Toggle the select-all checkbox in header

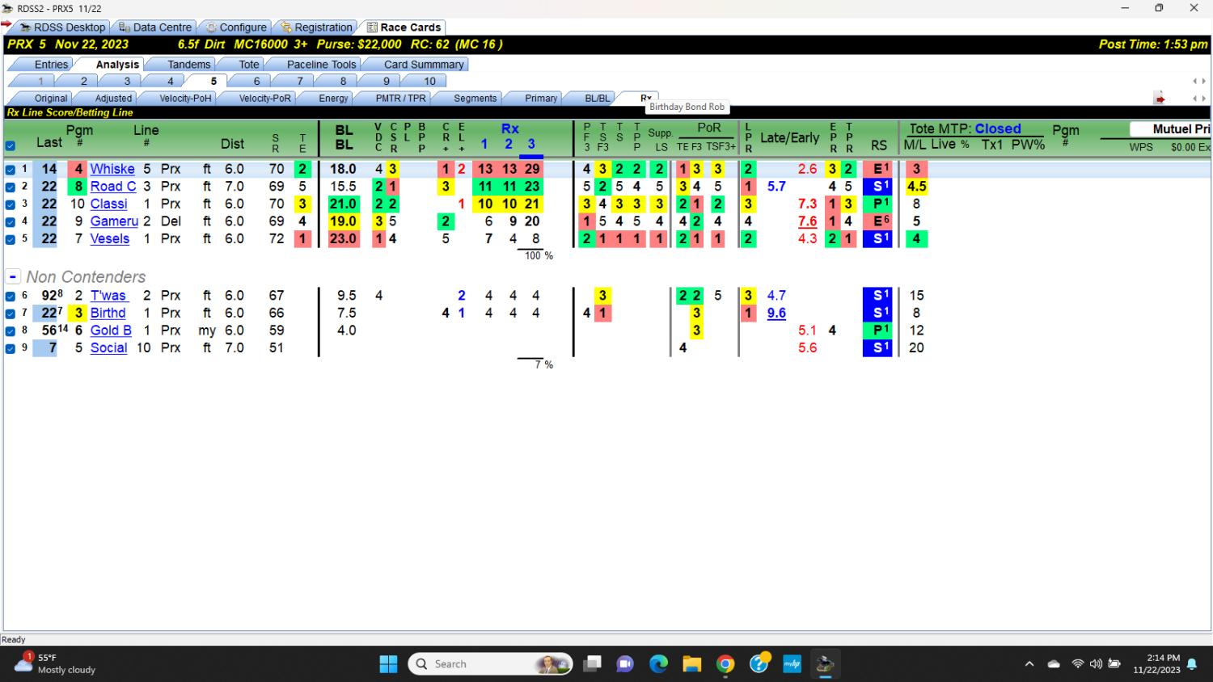click(11, 146)
